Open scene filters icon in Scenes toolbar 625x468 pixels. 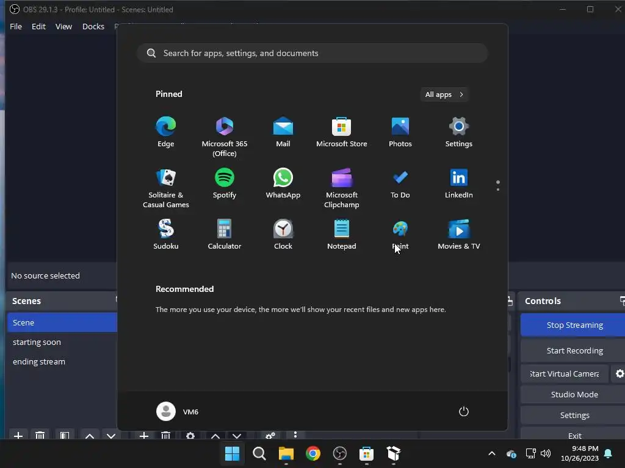pyautogui.click(x=64, y=436)
